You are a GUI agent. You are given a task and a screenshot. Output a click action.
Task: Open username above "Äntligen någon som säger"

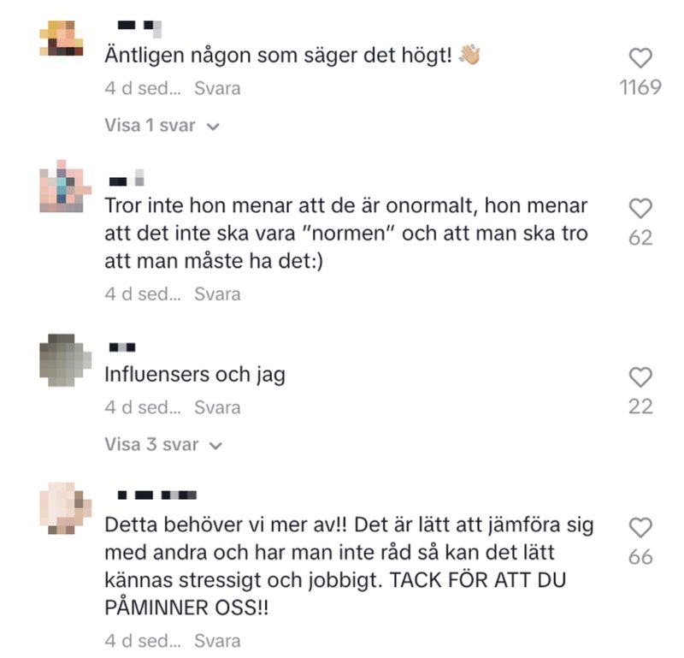click(139, 29)
